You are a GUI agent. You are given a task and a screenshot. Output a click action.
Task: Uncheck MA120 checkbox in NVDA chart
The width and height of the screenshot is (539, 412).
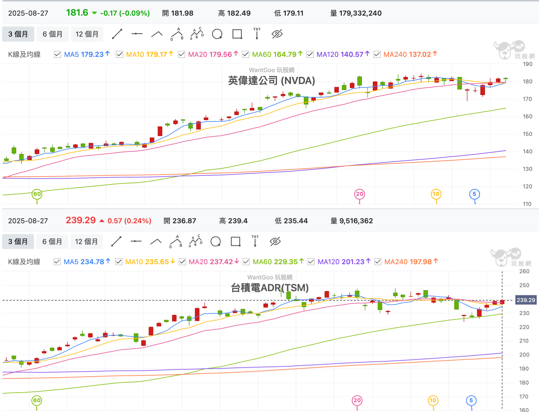310,54
